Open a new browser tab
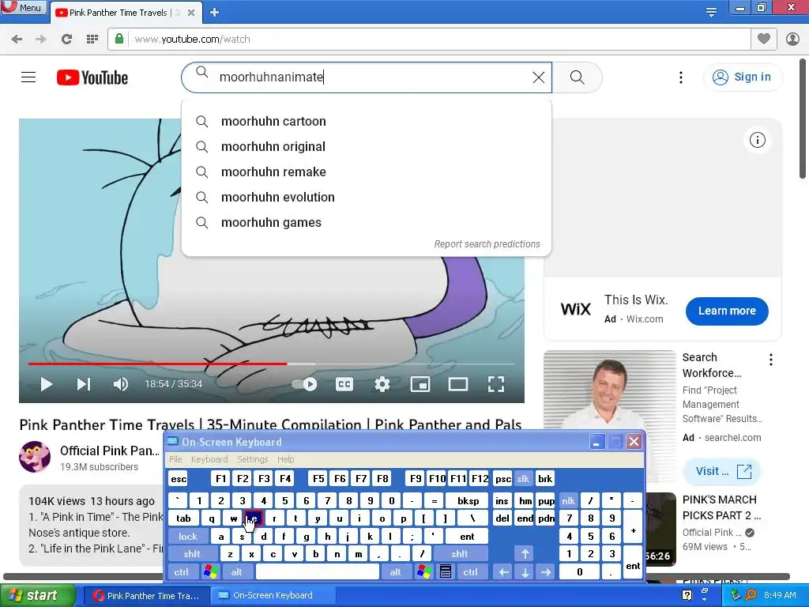Image resolution: width=809 pixels, height=607 pixels. pos(215,13)
